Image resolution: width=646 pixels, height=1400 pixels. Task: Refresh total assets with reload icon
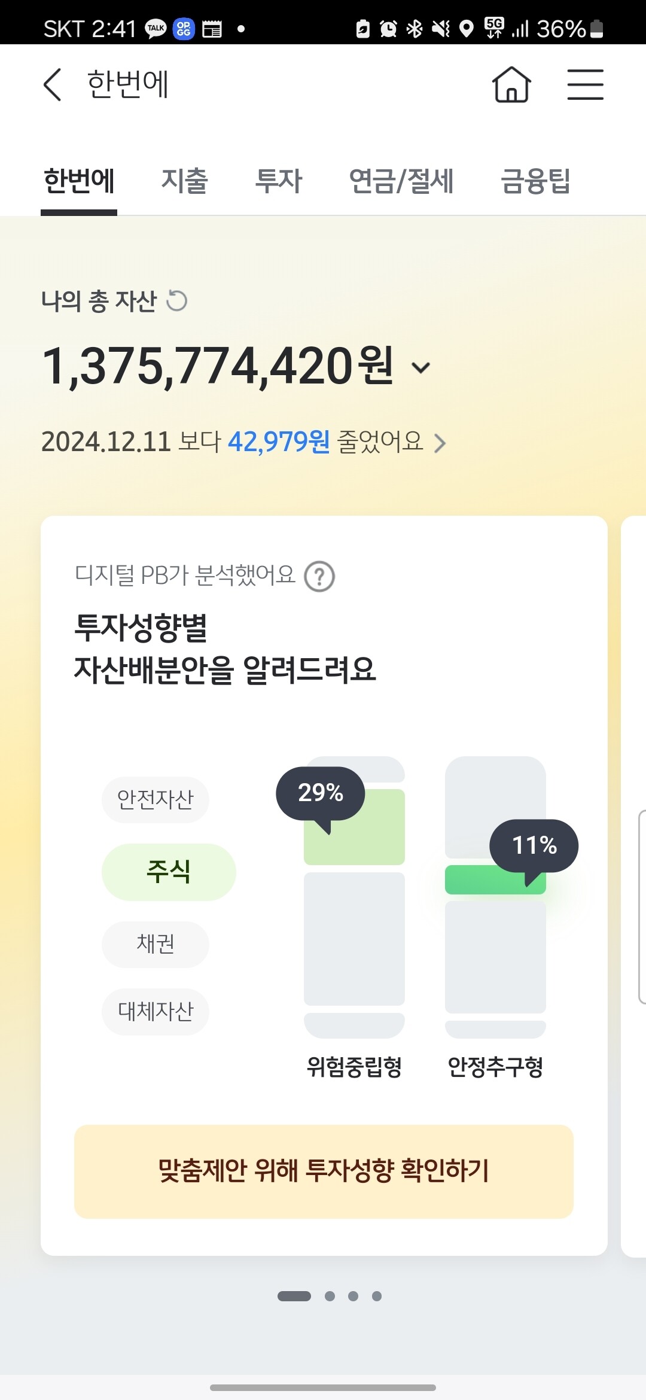coord(177,300)
